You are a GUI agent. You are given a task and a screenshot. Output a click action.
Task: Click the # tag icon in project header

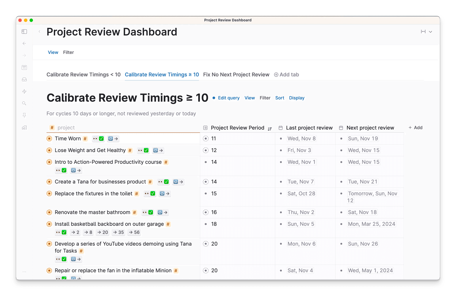coord(52,128)
